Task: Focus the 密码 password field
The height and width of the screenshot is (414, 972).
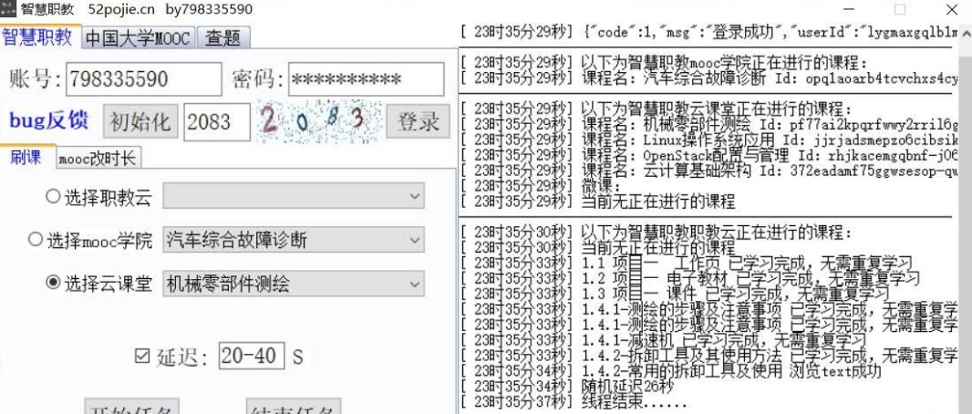Action: coord(367,79)
